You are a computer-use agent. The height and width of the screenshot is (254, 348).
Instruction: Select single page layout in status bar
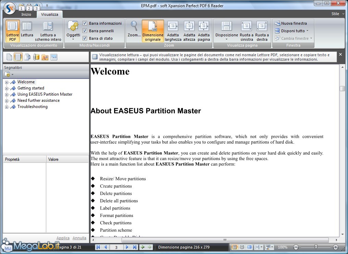tap(234, 247)
